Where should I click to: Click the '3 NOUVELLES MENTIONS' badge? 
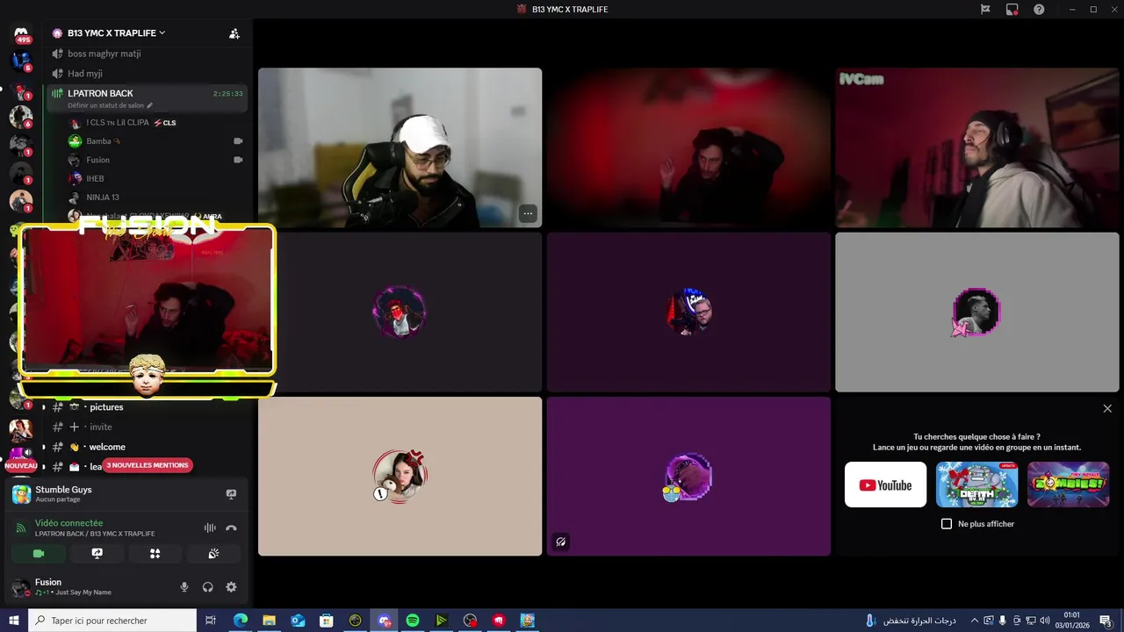[148, 465]
